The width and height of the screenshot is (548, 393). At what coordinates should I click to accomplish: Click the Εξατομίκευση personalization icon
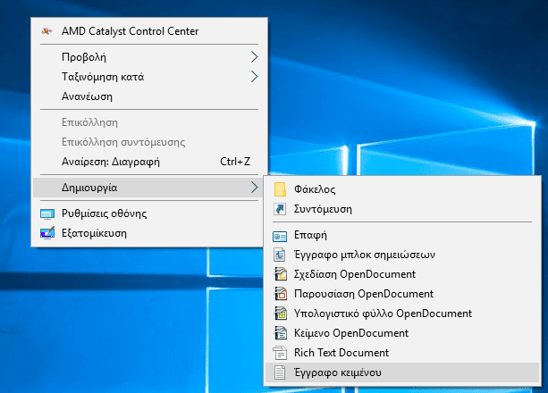tap(47, 233)
